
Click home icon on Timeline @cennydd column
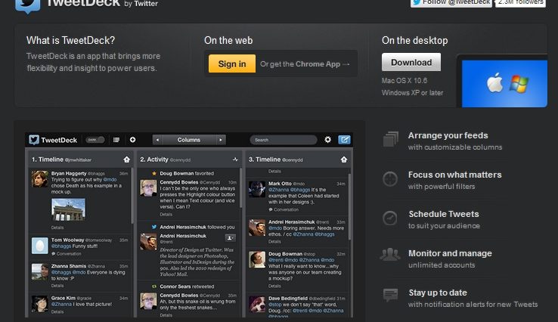[x=344, y=159]
